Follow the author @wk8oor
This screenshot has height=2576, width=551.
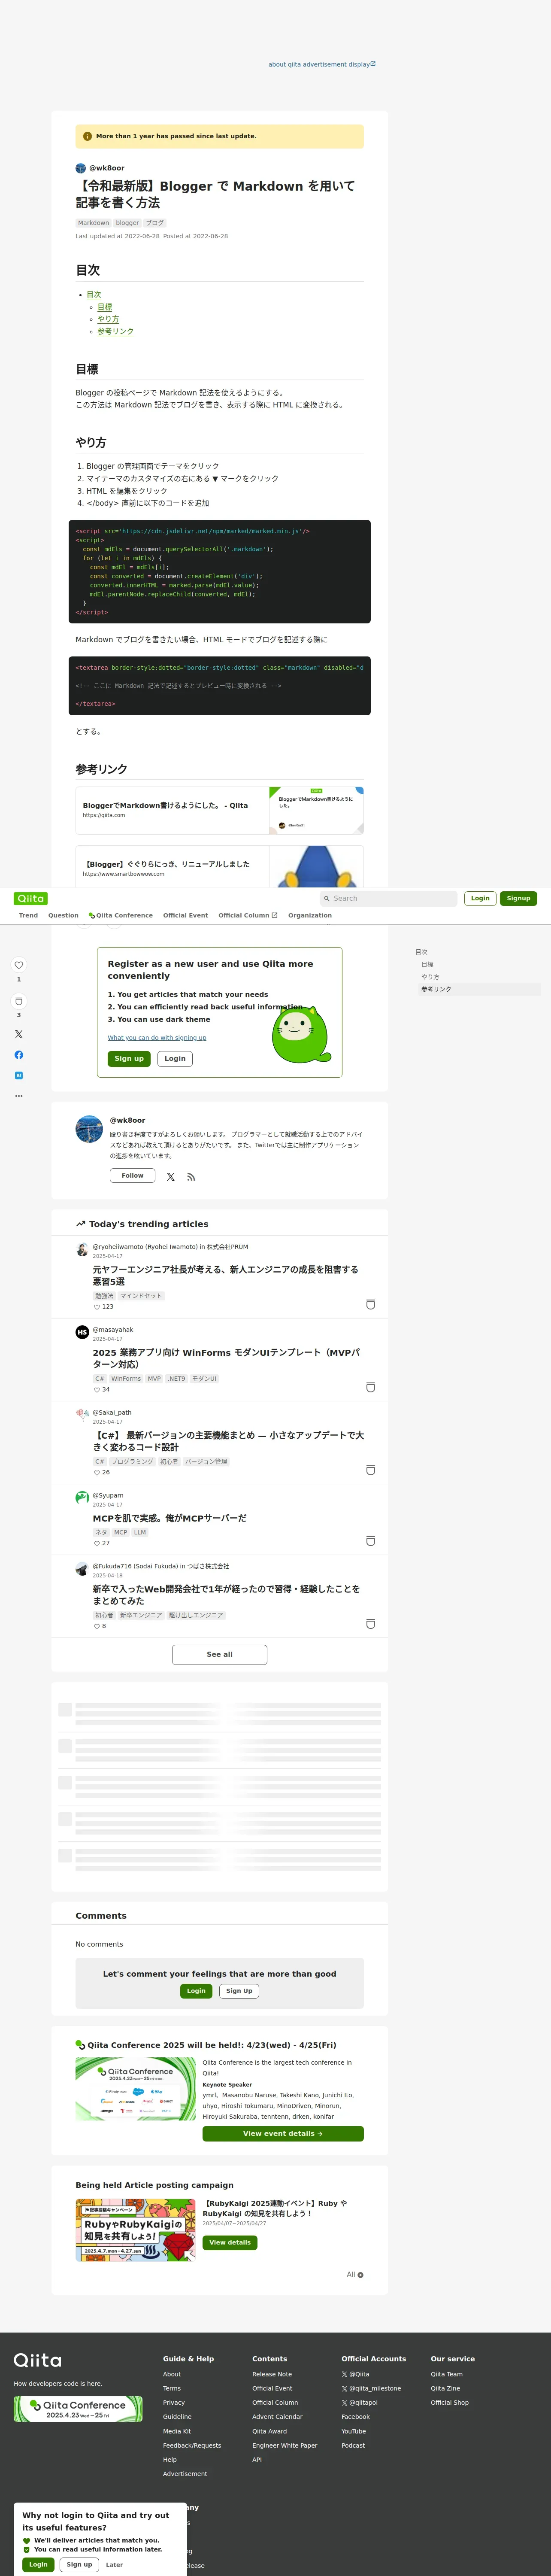[132, 1176]
